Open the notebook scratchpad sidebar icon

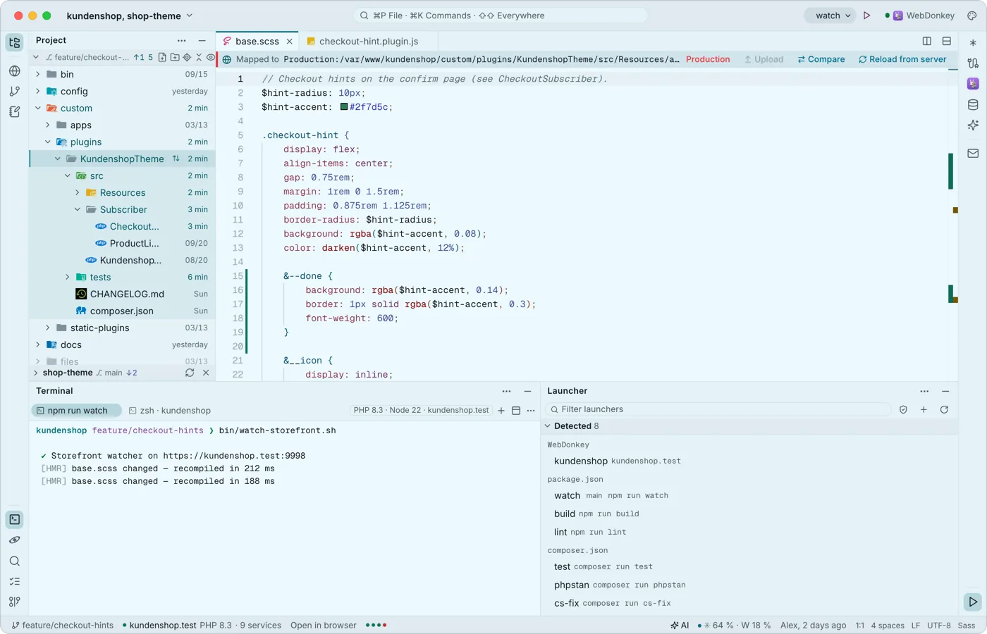click(15, 111)
